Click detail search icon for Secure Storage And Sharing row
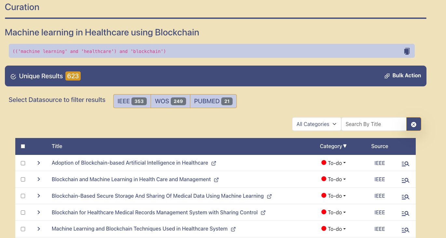446x238 pixels. 405,197
